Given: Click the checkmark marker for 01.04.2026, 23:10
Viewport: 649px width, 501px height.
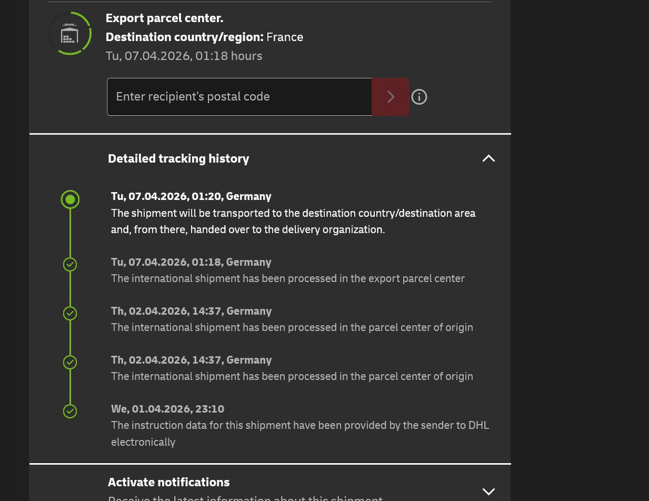Looking at the screenshot, I should point(70,411).
